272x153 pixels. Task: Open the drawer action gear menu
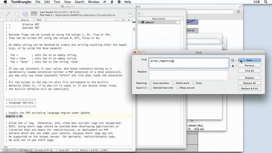click(140, 13)
